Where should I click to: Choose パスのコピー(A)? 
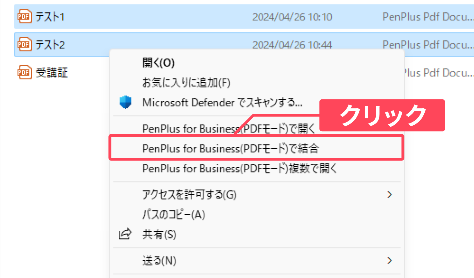point(173,215)
